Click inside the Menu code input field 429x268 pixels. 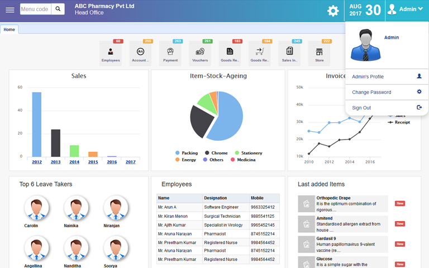[x=36, y=9]
